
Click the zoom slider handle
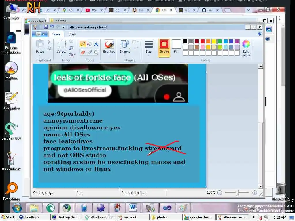(x=238, y=193)
